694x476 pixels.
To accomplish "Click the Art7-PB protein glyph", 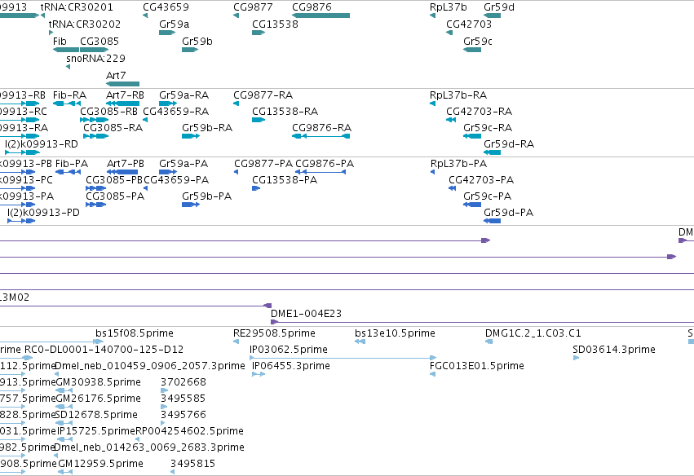I will pyautogui.click(x=122, y=172).
